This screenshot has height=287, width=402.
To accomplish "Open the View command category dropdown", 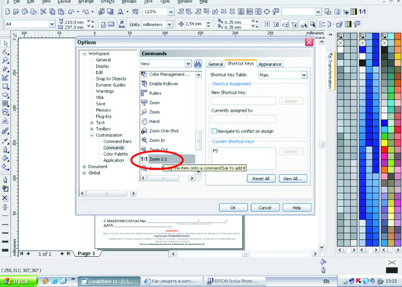I will coord(188,63).
